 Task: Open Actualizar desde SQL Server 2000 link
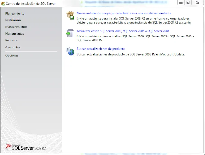[x=123, y=31]
